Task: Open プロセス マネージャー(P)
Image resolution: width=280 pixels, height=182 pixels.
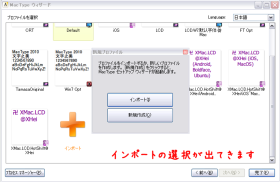Action: 25,172
